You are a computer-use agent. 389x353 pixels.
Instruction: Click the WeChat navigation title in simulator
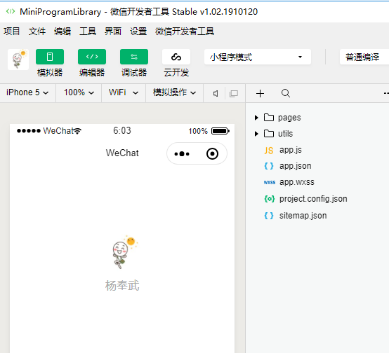(x=122, y=153)
